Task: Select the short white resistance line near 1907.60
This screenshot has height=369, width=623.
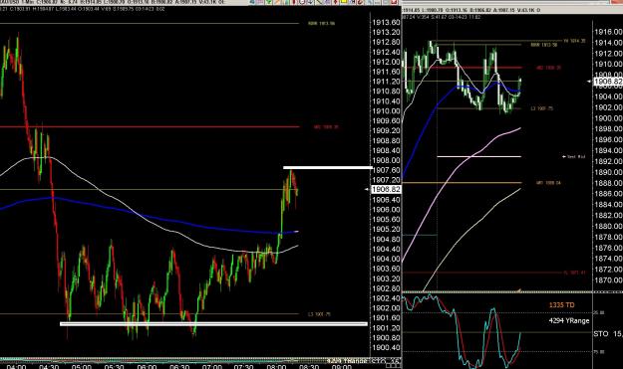Action: pyautogui.click(x=328, y=168)
